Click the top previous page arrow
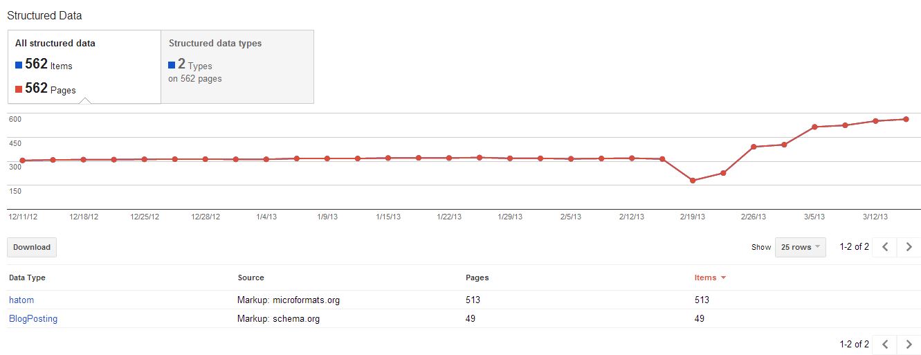Screen dimensions: 921x355 pyautogui.click(x=885, y=247)
